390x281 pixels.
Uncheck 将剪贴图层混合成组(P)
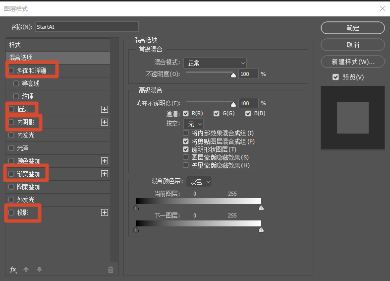coord(185,141)
